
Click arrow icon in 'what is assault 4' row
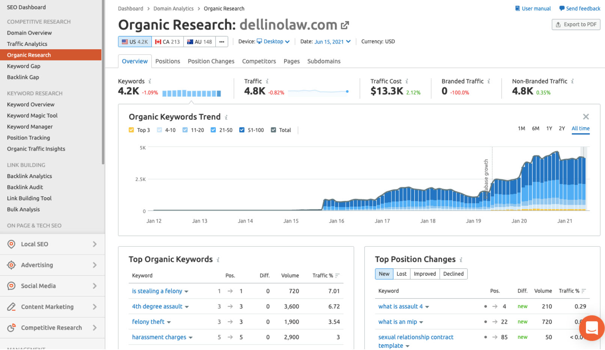[x=495, y=306]
